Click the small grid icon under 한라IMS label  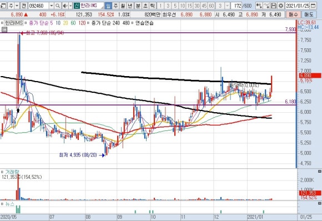pyautogui.click(x=4, y=30)
